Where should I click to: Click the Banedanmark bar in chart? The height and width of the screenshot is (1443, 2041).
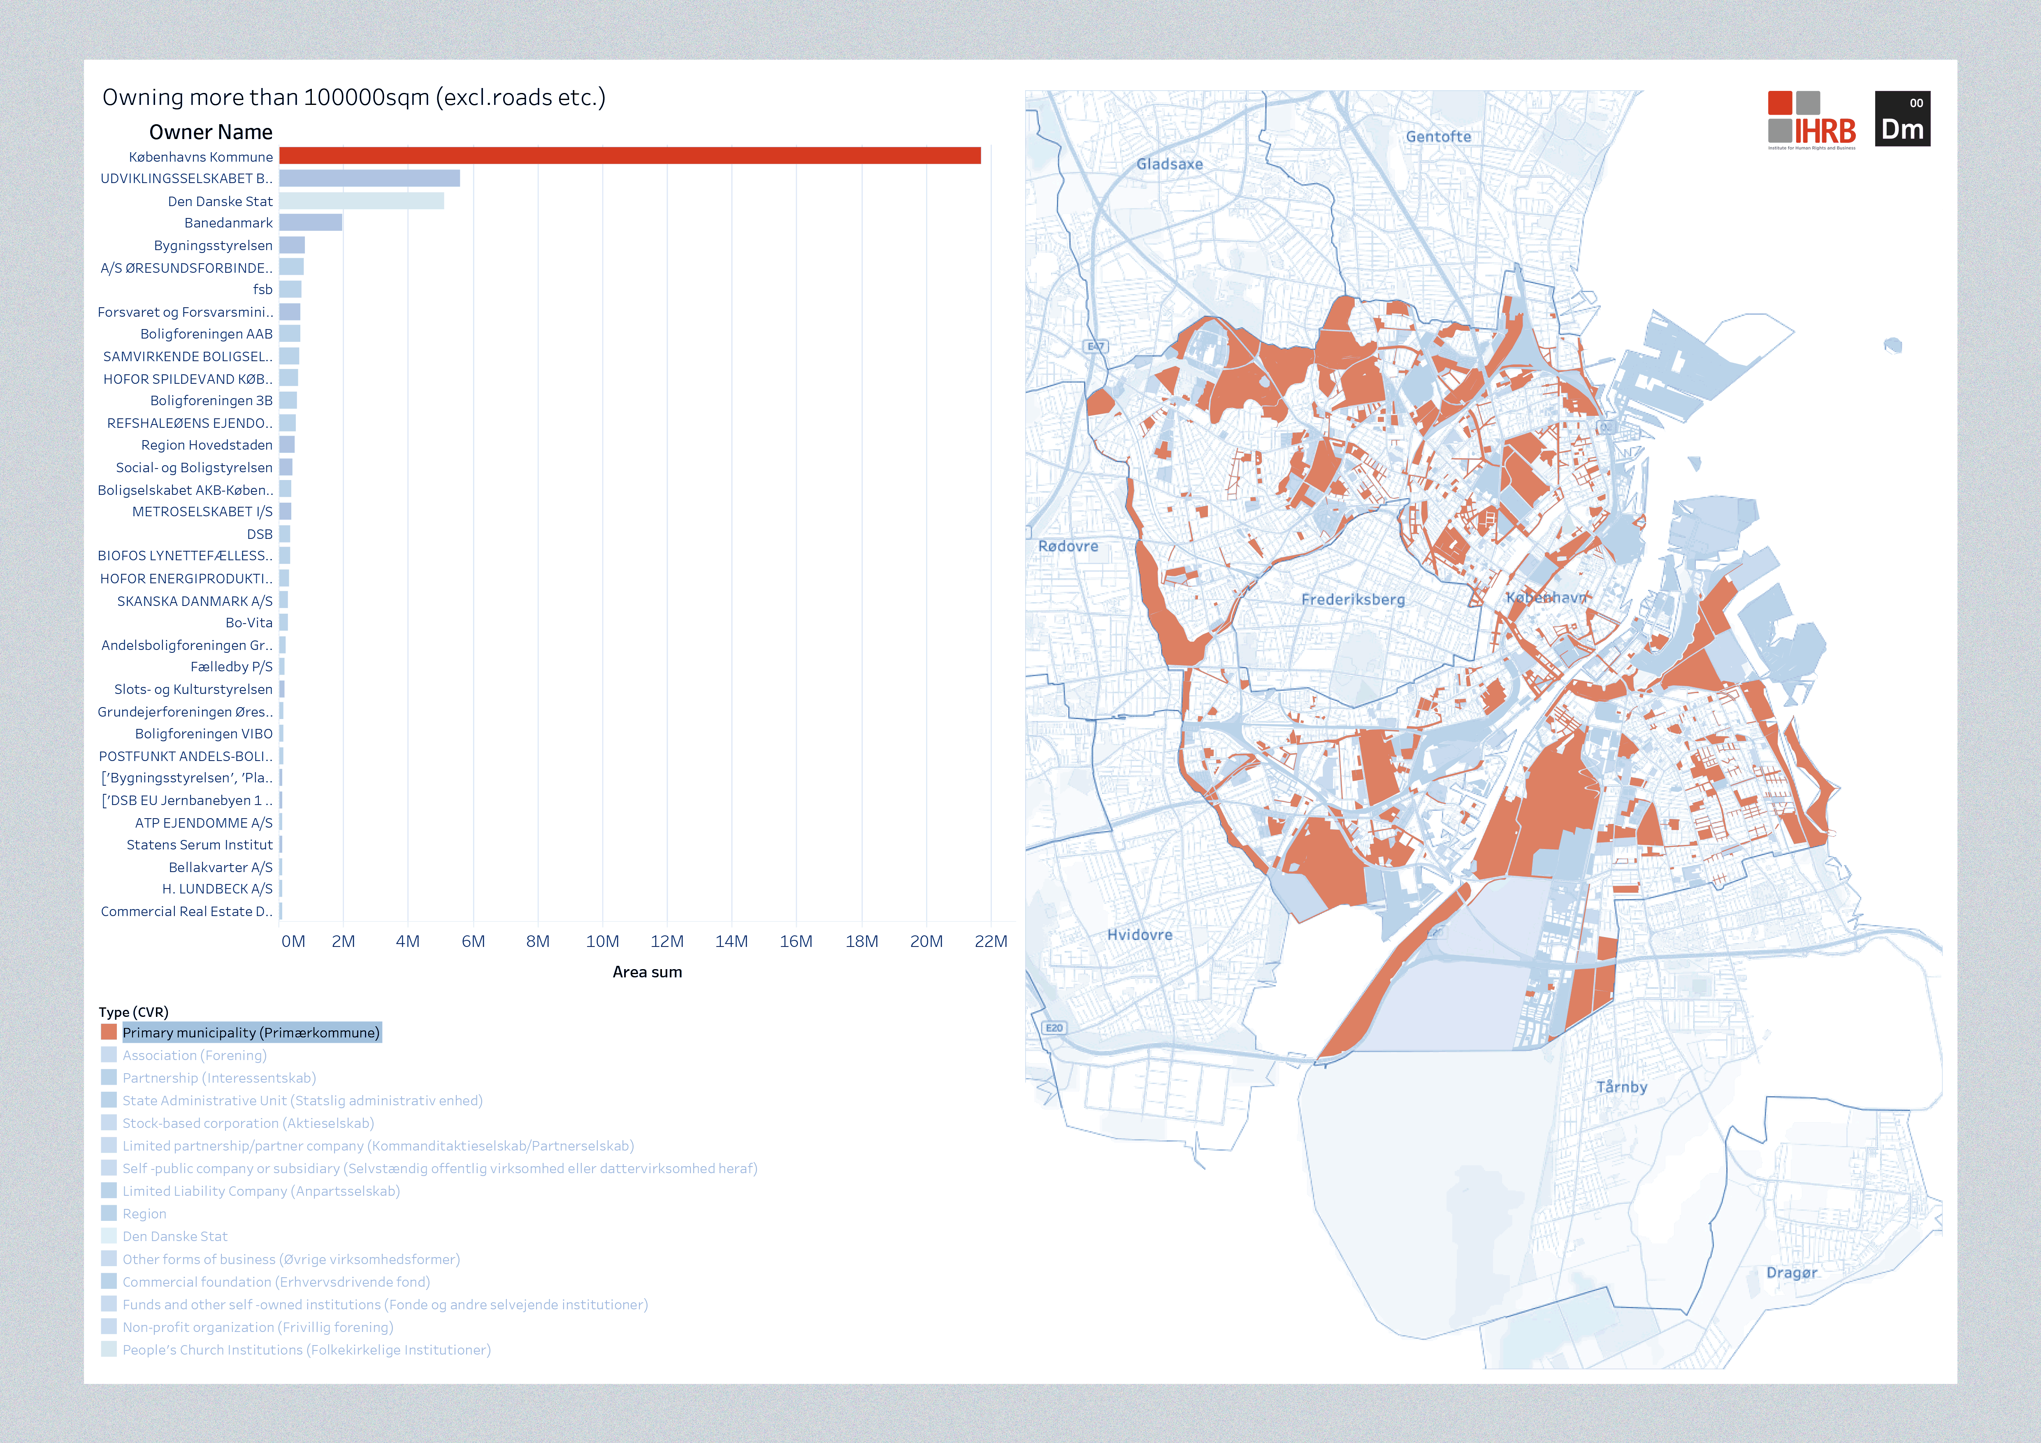311,222
